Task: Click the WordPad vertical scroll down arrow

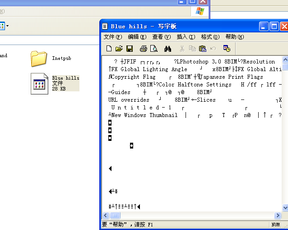Action: coord(285,207)
